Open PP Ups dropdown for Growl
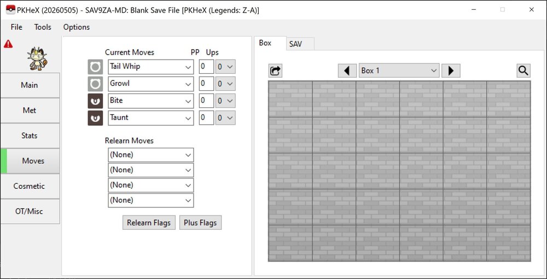Screen dimensions: 547x279 pos(225,84)
